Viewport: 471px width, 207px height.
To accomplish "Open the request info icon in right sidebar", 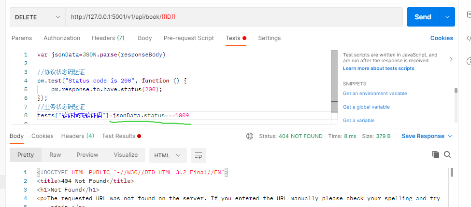I will pos(469,61).
